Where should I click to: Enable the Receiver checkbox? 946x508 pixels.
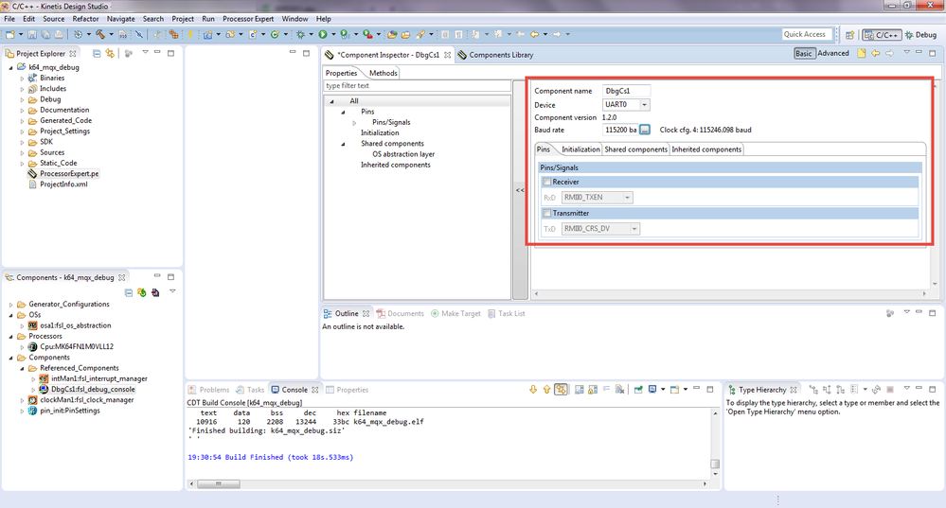pos(547,182)
